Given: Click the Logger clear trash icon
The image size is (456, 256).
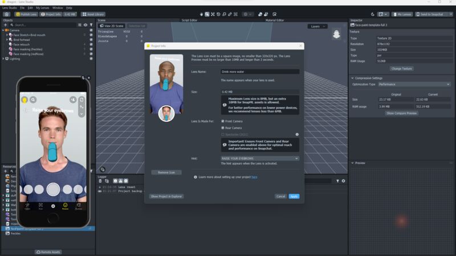Looking at the screenshot, I should pos(100,181).
